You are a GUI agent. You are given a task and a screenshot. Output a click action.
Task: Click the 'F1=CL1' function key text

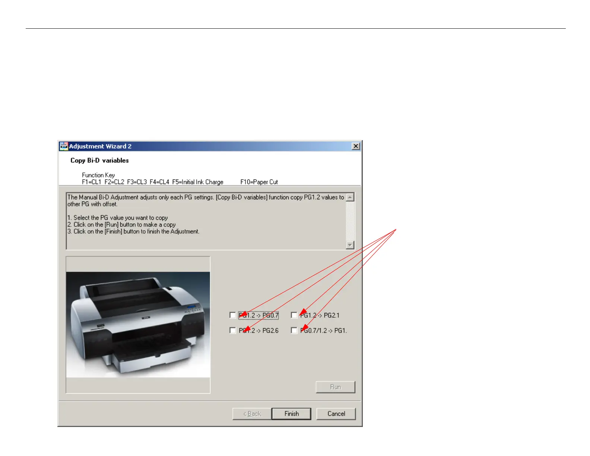(x=92, y=182)
